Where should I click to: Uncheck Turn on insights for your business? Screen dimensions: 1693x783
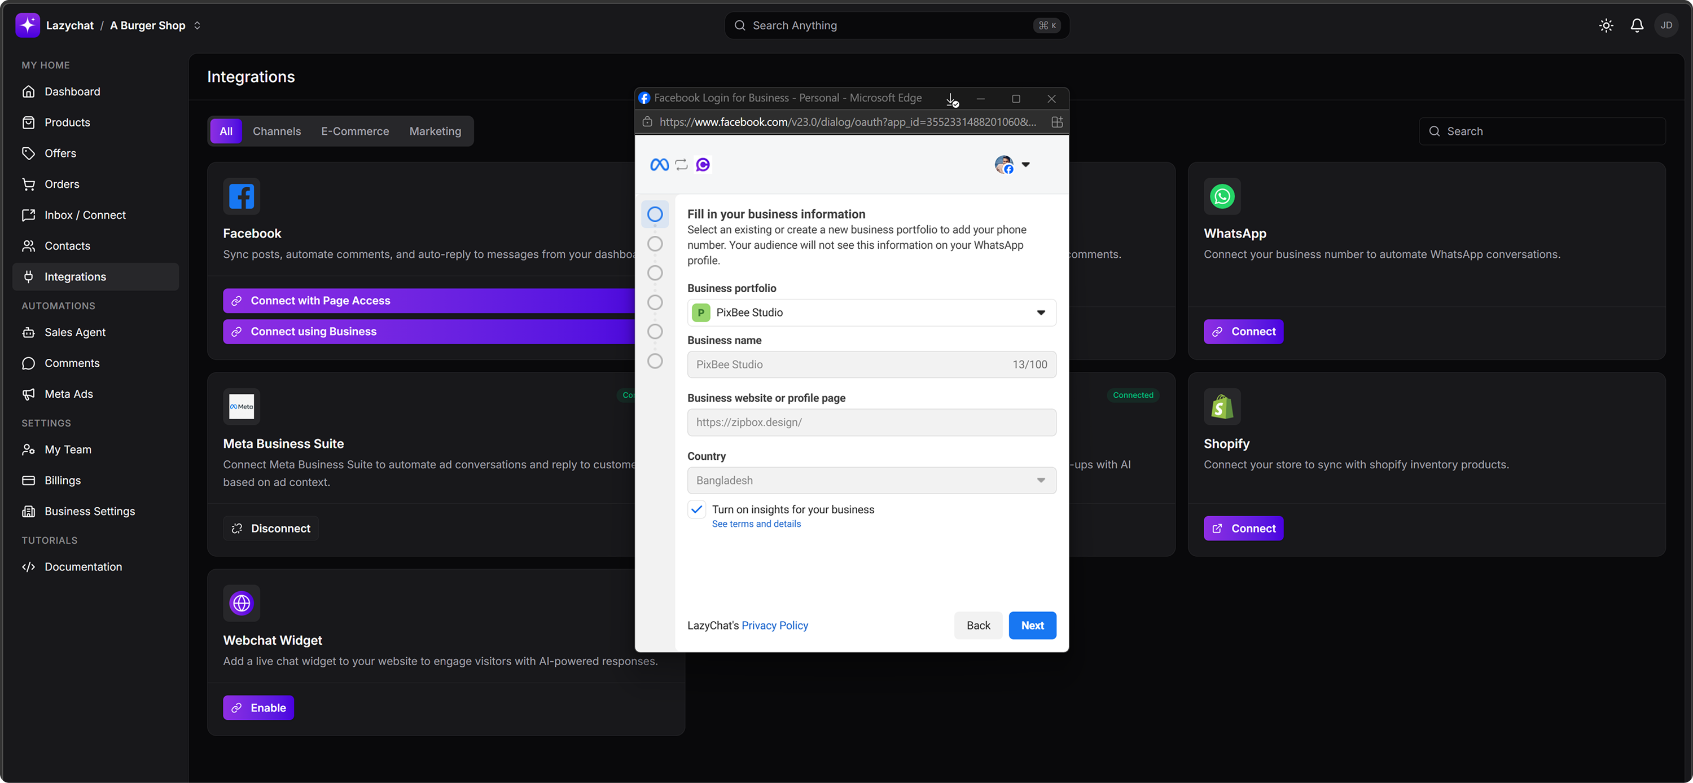[x=696, y=510]
